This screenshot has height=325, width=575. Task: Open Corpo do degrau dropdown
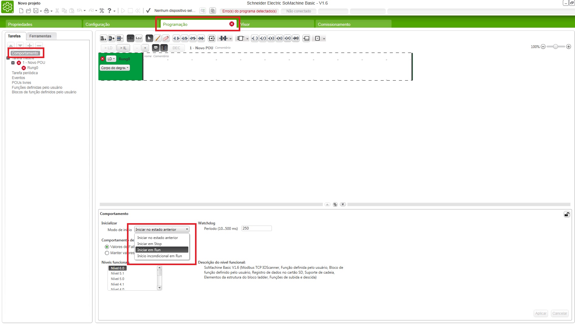[115, 68]
